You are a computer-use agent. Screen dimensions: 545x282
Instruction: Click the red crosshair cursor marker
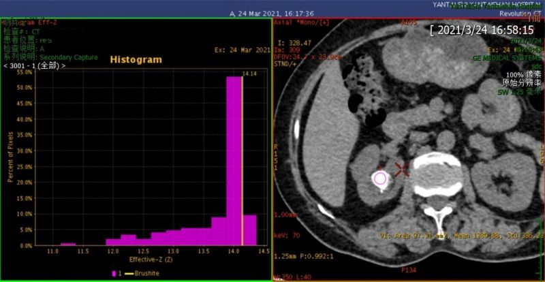tap(402, 169)
